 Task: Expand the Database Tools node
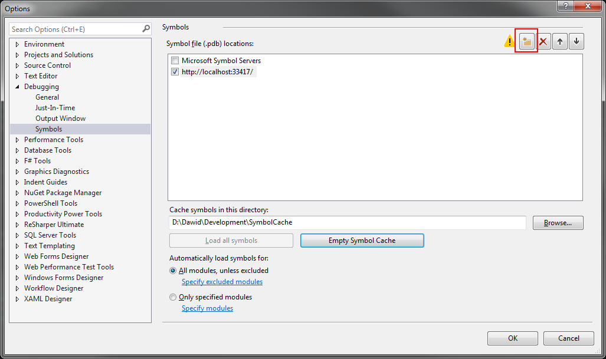click(x=17, y=150)
